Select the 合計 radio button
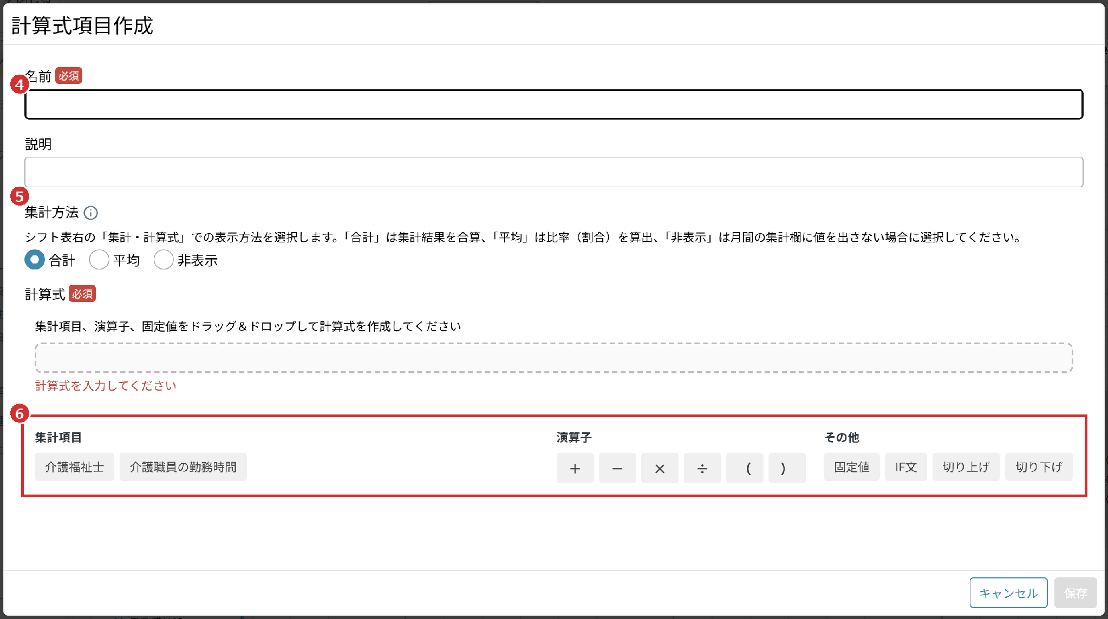 [x=35, y=260]
